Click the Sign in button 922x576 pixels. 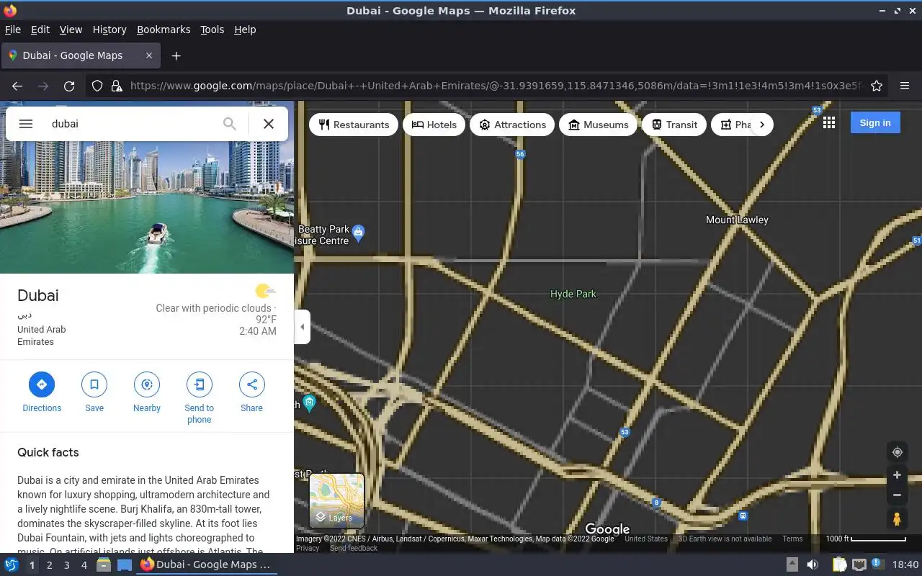[875, 123]
